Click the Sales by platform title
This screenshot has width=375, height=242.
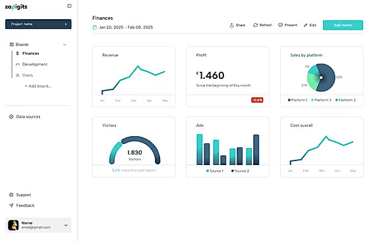click(x=306, y=55)
